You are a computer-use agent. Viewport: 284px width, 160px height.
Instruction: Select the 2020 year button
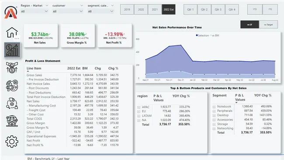point(141,10)
